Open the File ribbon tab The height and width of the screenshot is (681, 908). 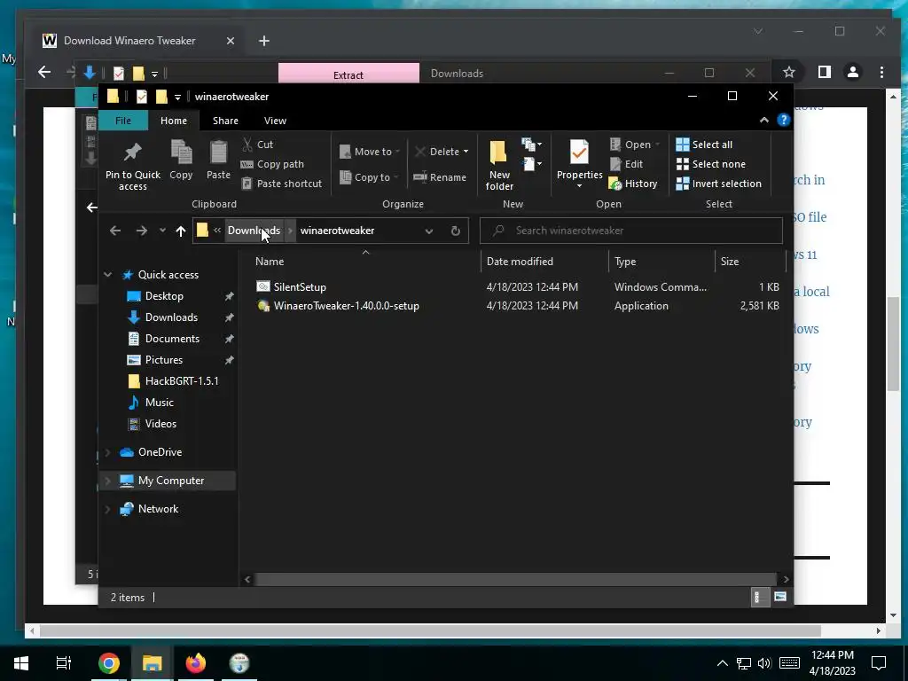(x=123, y=121)
